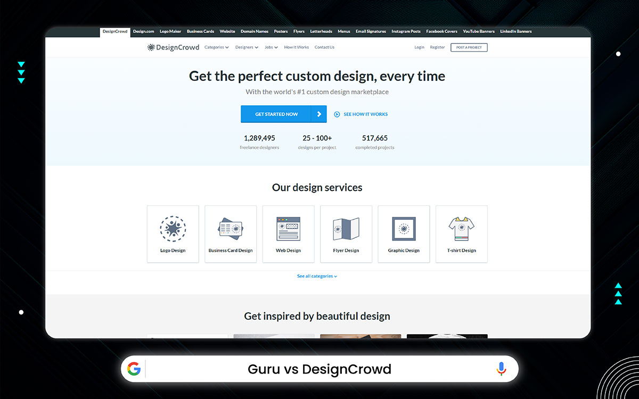Open Domain Names in top bar
This screenshot has height=399, width=639.
tap(255, 31)
